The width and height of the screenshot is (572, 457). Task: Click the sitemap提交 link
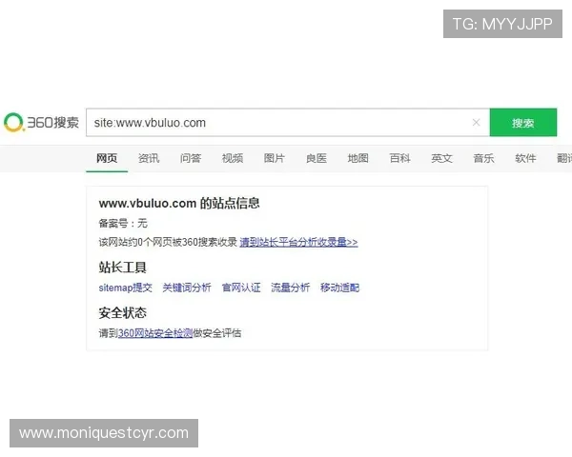[x=126, y=288]
